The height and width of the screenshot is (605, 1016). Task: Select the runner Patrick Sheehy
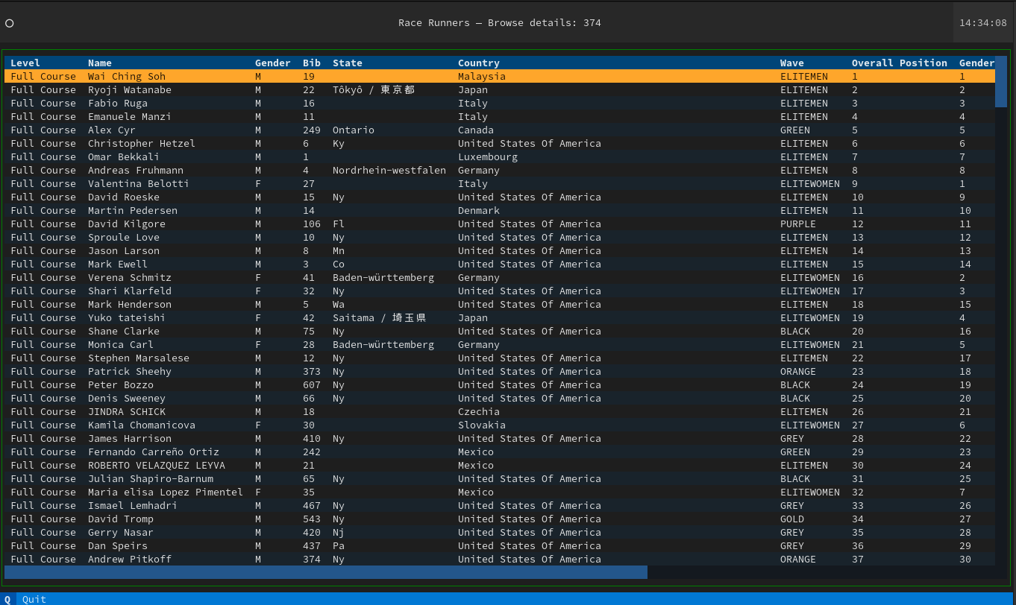click(500, 372)
